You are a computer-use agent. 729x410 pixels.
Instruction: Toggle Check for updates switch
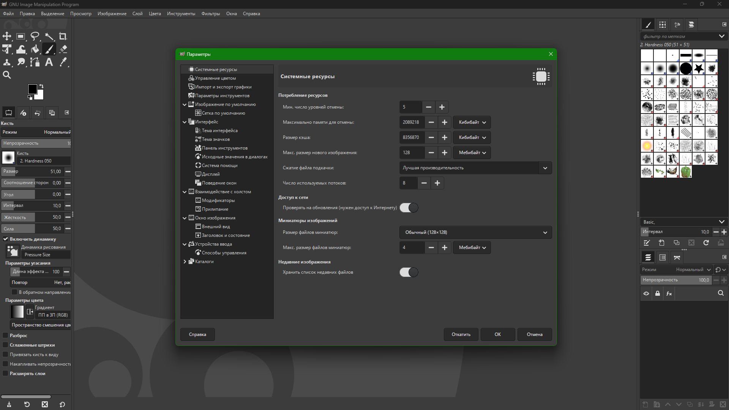(409, 208)
